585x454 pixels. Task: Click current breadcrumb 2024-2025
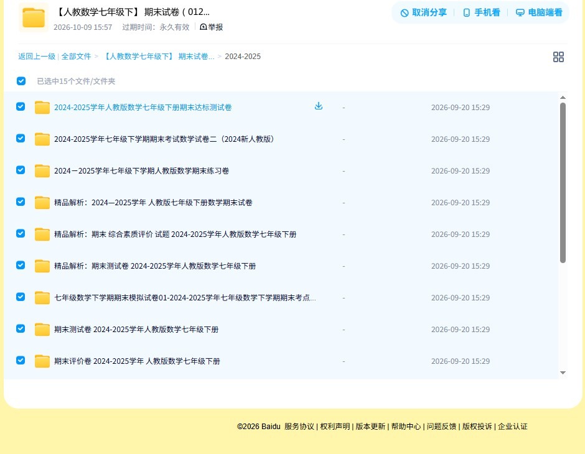click(x=243, y=57)
